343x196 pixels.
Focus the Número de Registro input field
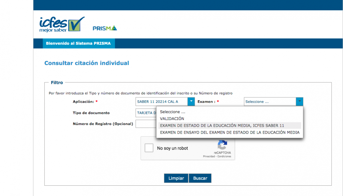[146, 124]
